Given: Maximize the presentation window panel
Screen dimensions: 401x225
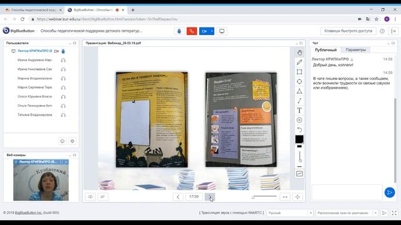Looking at the screenshot, I should (301, 43).
